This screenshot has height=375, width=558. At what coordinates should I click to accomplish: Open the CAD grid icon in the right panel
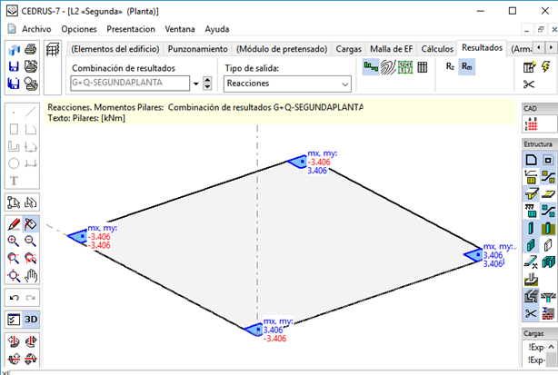533,124
